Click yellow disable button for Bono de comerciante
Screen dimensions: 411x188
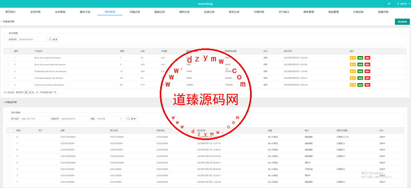353,64
